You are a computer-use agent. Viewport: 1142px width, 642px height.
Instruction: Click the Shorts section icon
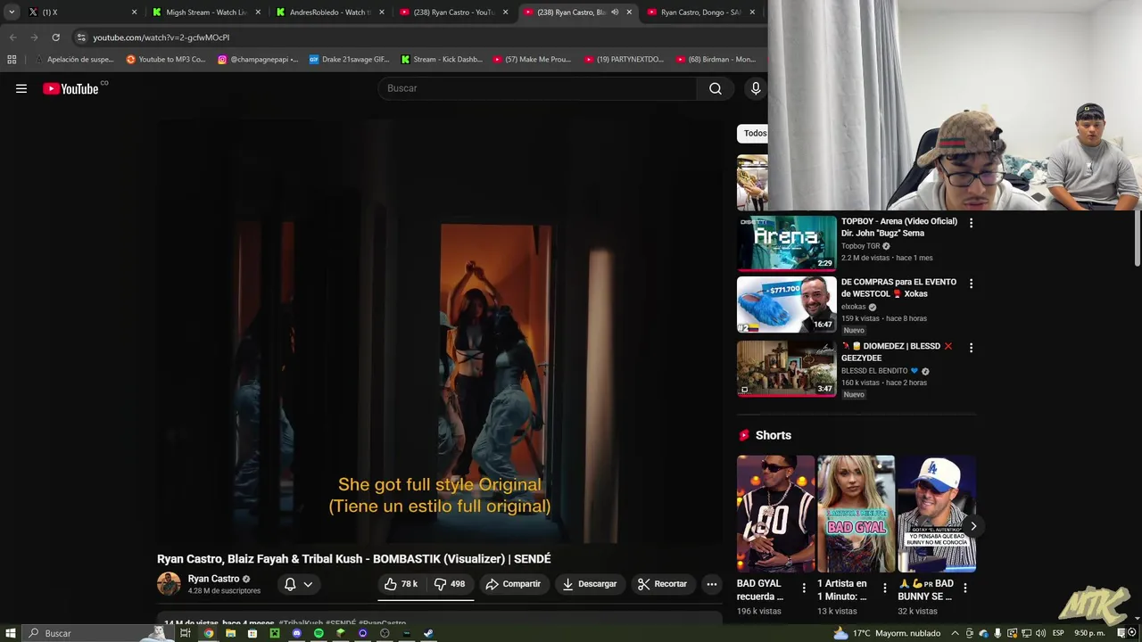tap(744, 435)
